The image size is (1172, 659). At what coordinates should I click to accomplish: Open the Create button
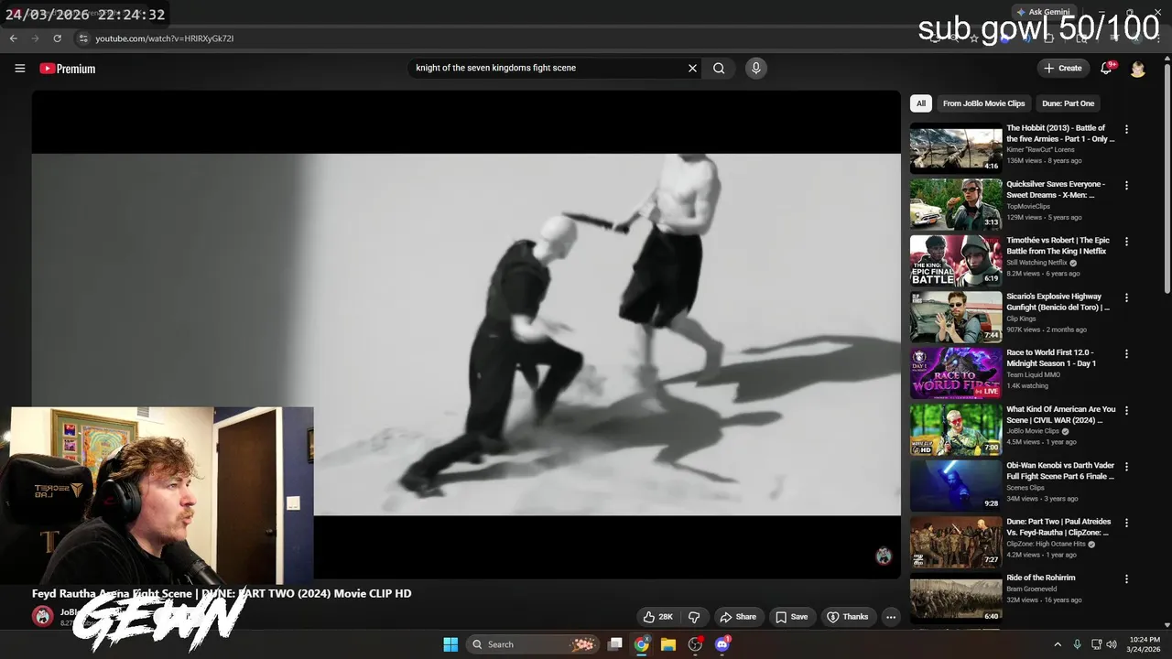click(x=1062, y=69)
